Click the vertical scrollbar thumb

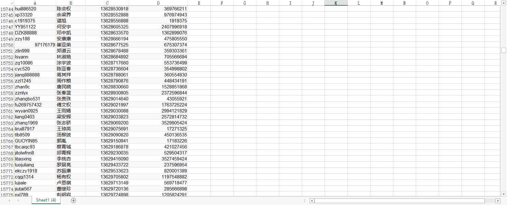coord(504,51)
